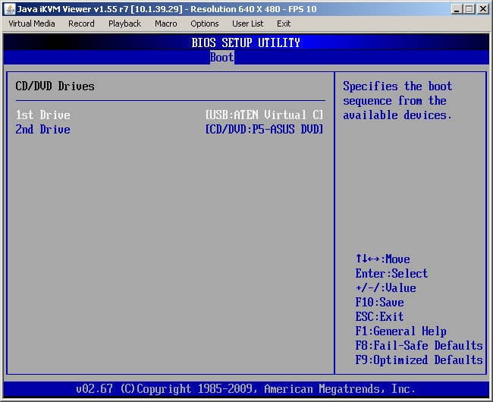493x402 pixels.
Task: Open the Virtual Media menu
Action: point(32,24)
